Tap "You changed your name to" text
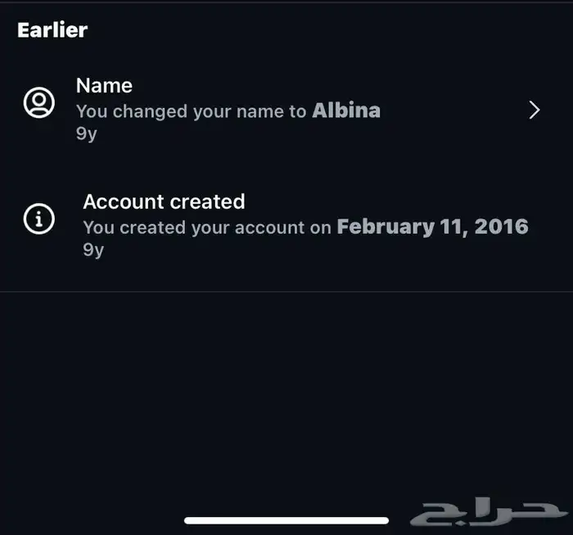This screenshot has width=573, height=535. tap(192, 111)
